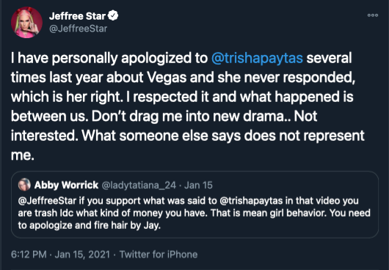Click the @JeffreeStar mention starting the quoted tweet
Image resolution: width=389 pixels, height=270 pixels.
47,200
